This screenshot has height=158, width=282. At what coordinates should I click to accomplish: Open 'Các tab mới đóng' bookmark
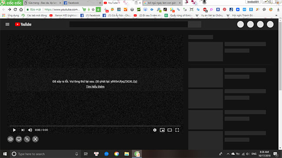tap(34, 16)
